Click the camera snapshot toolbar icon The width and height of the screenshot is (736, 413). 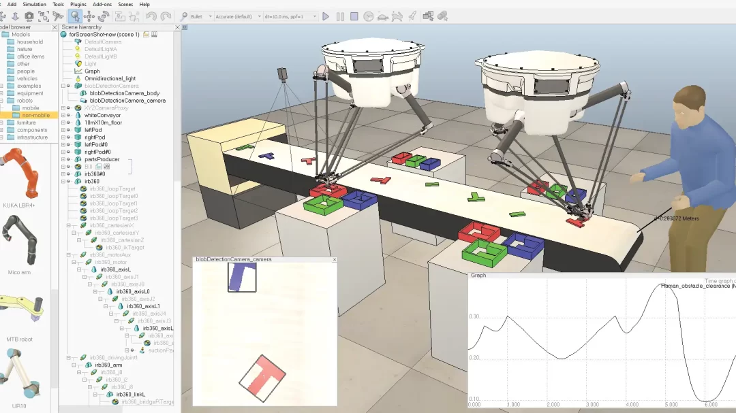[29, 16]
